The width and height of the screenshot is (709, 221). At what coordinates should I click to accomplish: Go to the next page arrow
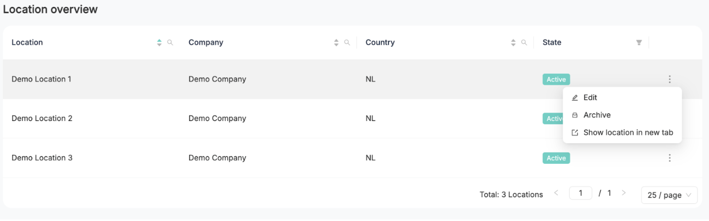tap(624, 193)
